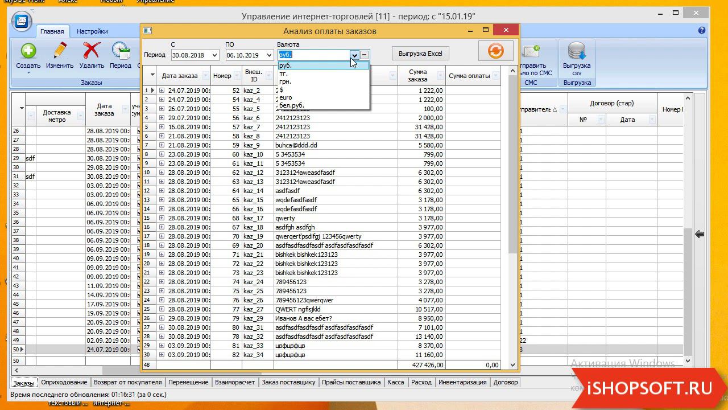Click the Выгрузка Excel button
The height and width of the screenshot is (410, 728).
(x=420, y=54)
